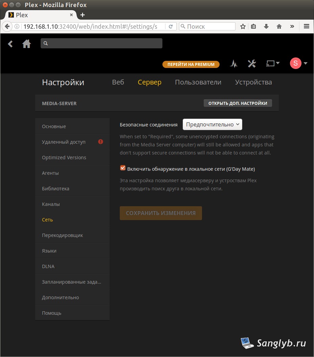Focus the Plex search field
The image size is (314, 357).
[x=102, y=43]
